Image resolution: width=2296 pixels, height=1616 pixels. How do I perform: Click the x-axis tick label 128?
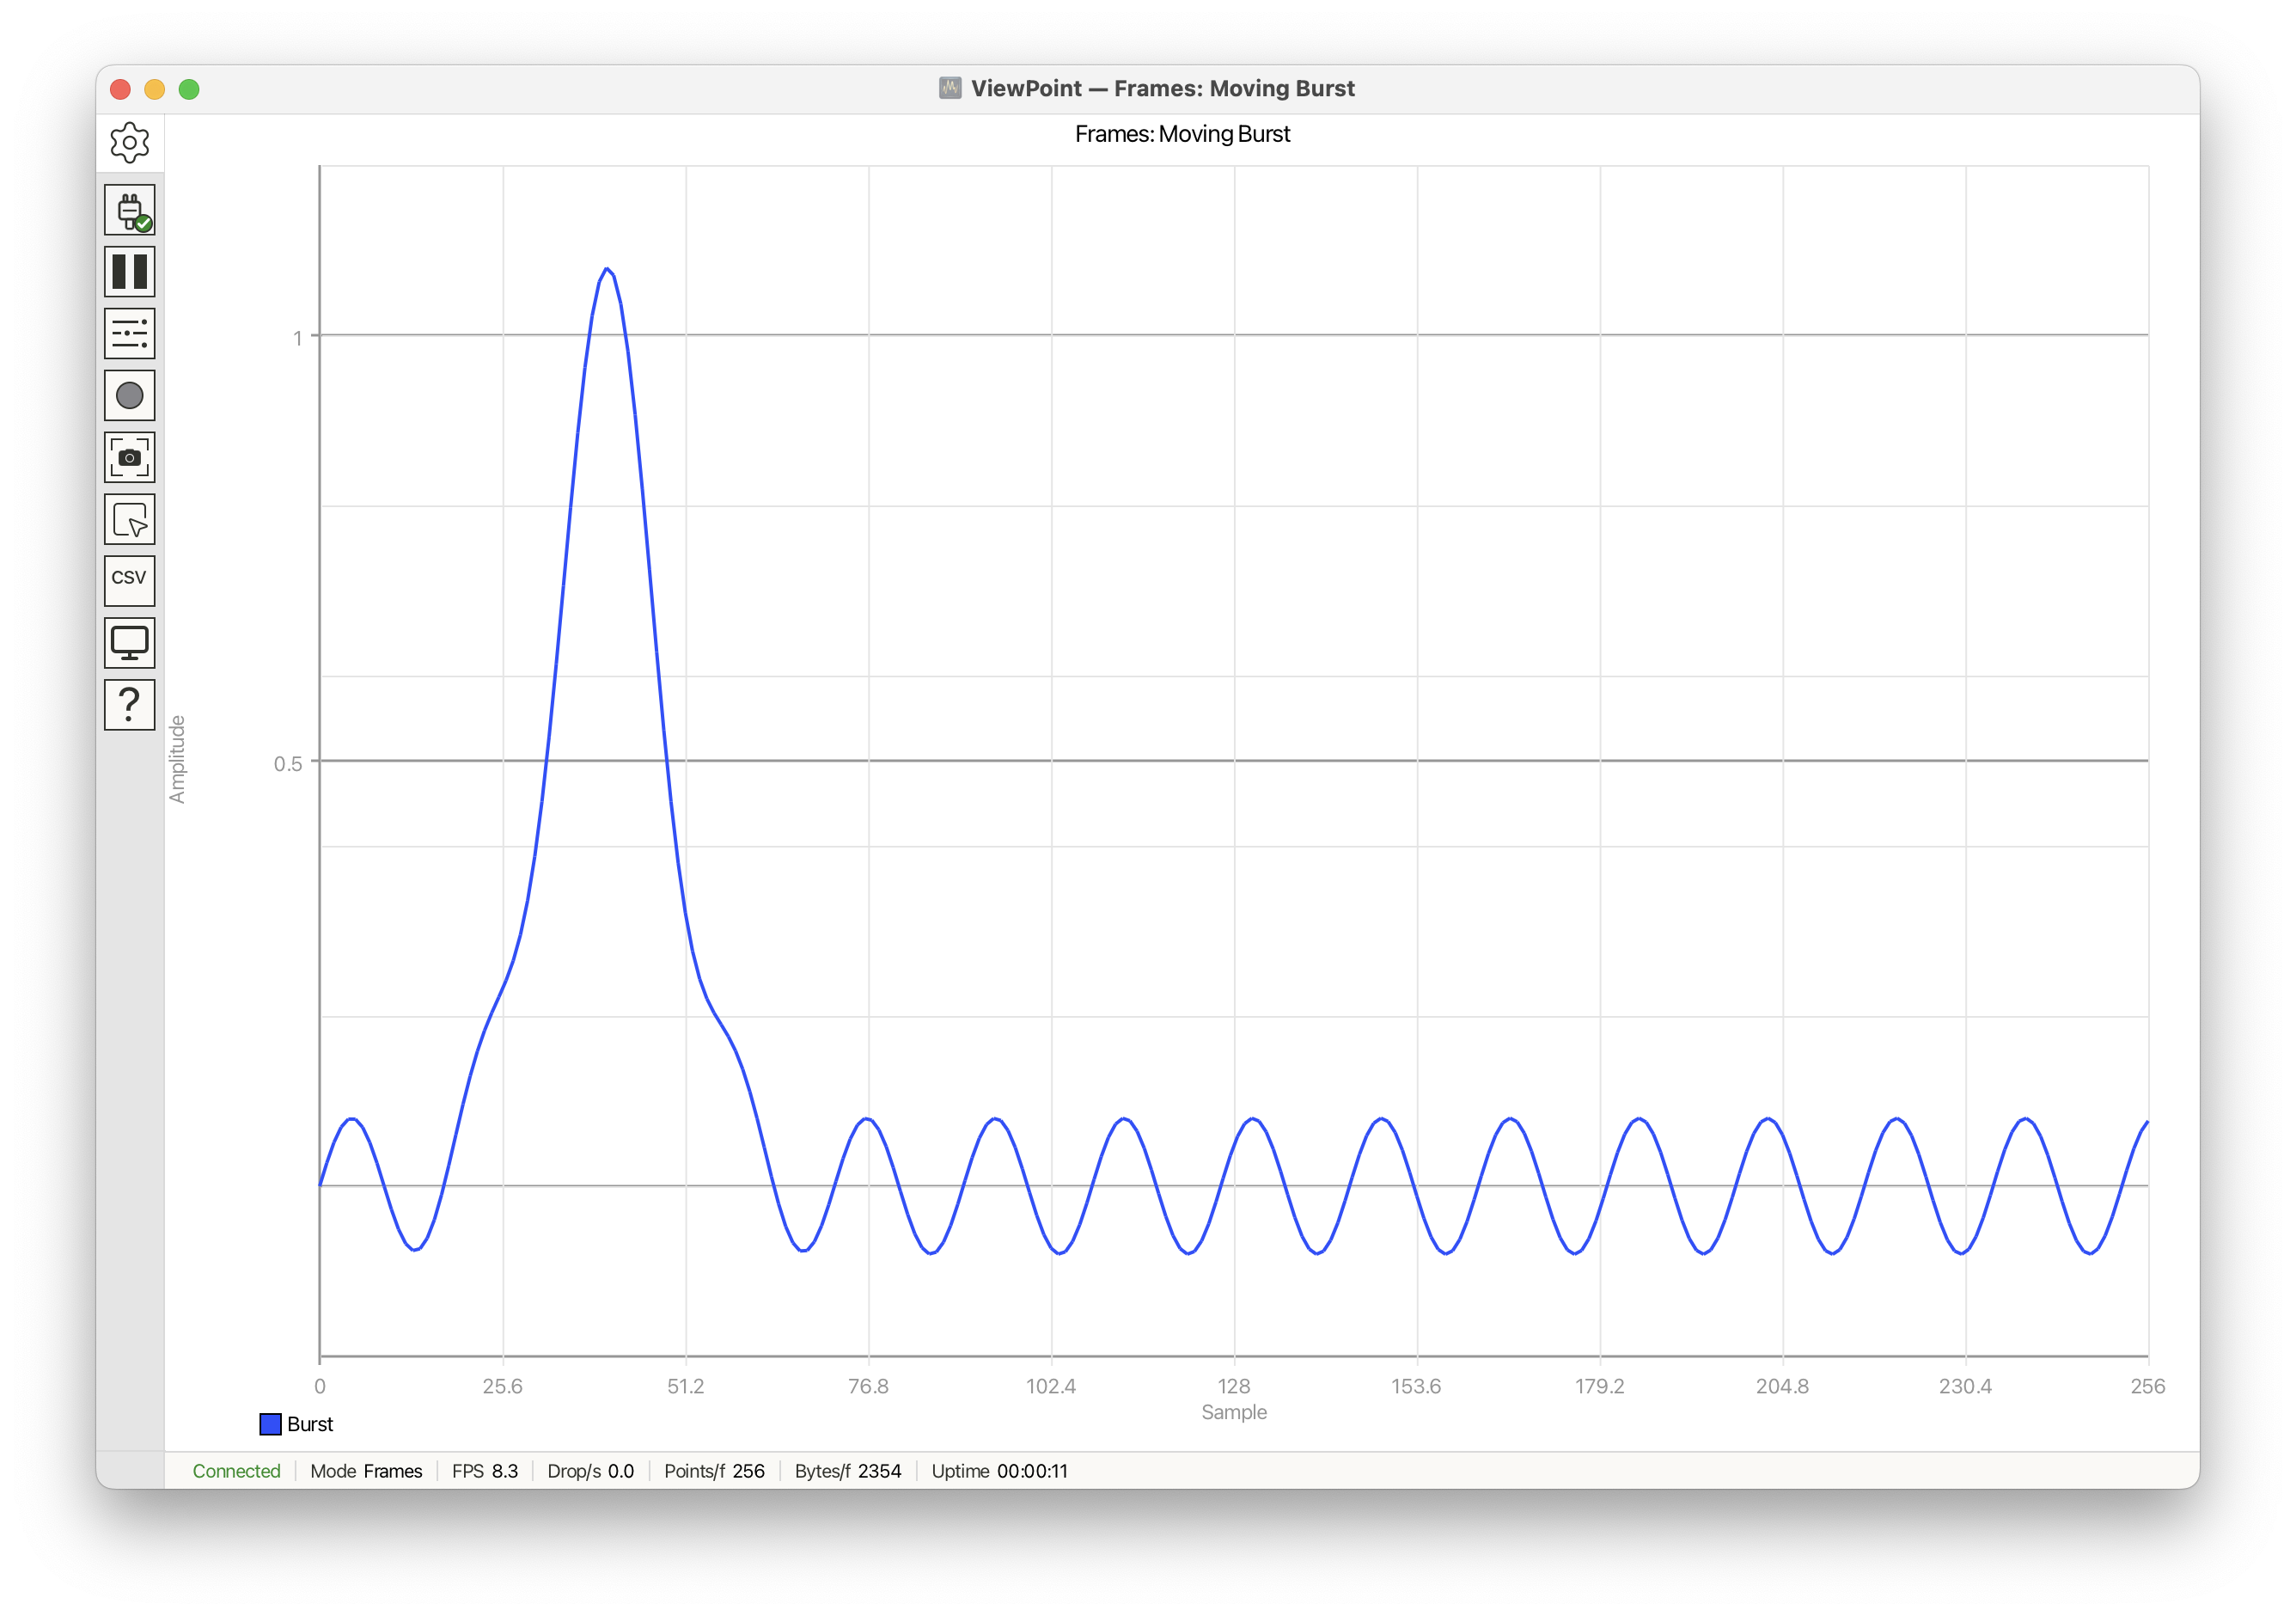(x=1233, y=1386)
